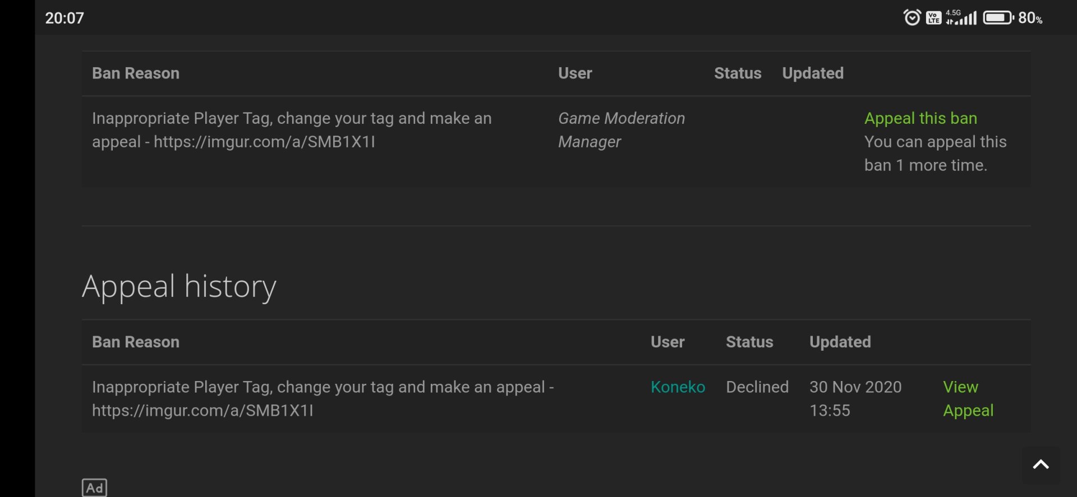1077x497 pixels.
Task: Click the User header in Appeal history table
Action: (668, 342)
